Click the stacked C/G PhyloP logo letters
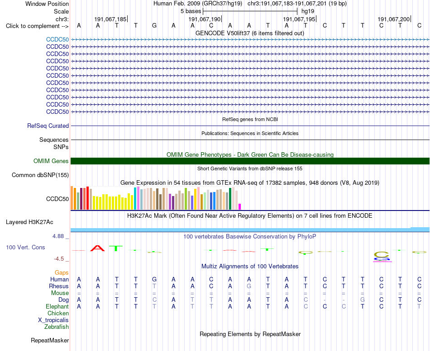 (x=382, y=256)
